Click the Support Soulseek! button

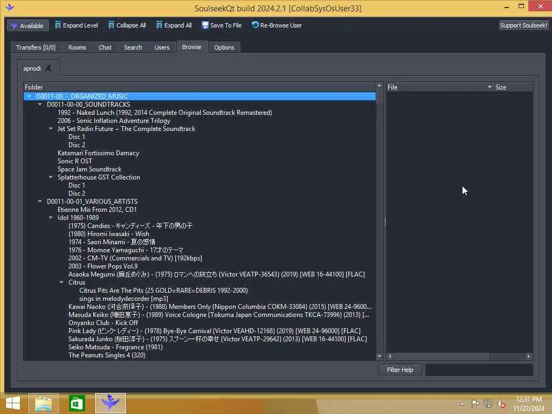(x=523, y=25)
